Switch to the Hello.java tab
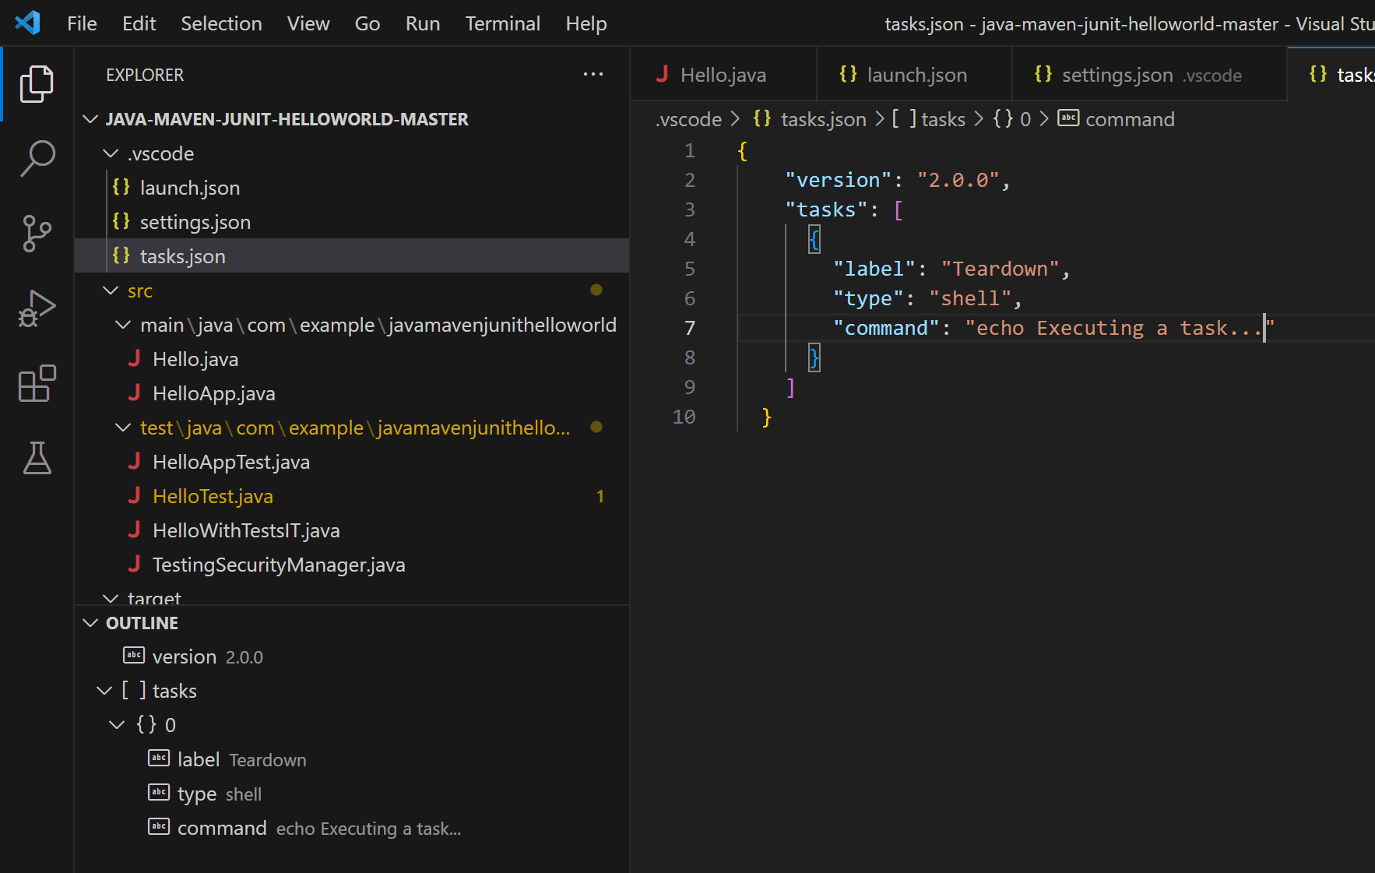The image size is (1375, 873). point(723,74)
